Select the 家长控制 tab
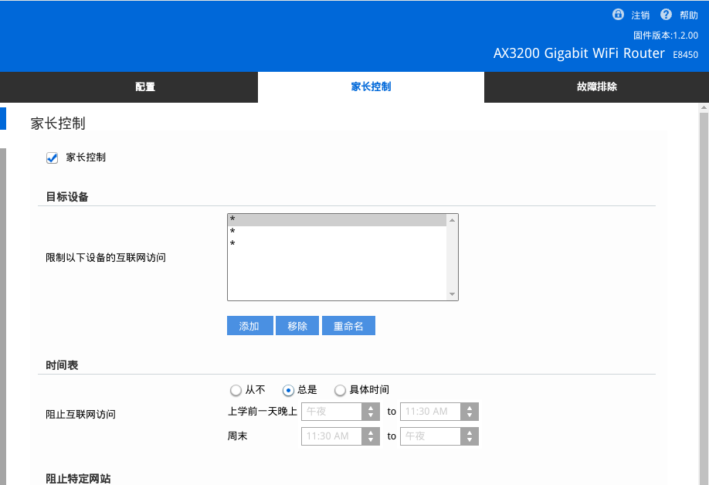The image size is (709, 485). [x=371, y=86]
